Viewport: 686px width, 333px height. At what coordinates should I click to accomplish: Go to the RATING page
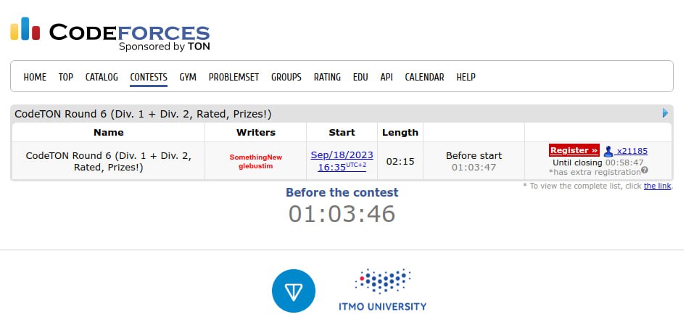[x=327, y=77]
